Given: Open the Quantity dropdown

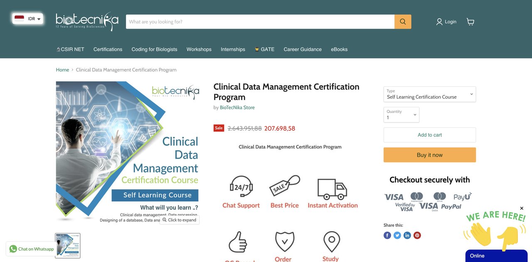Looking at the screenshot, I should [x=401, y=115].
